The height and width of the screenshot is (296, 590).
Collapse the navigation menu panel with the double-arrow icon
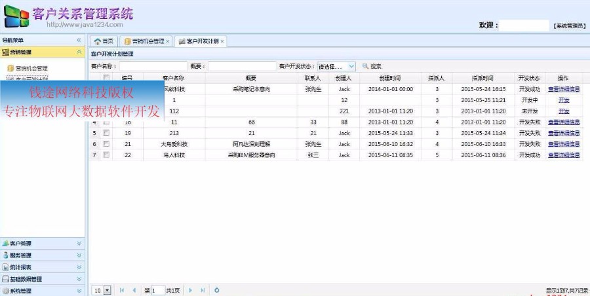coord(79,40)
